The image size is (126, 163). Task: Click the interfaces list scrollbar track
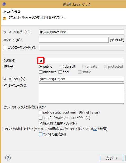point(122,93)
